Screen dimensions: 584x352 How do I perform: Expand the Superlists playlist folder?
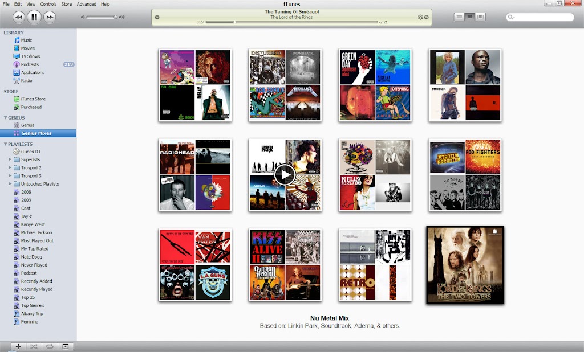tap(10, 160)
